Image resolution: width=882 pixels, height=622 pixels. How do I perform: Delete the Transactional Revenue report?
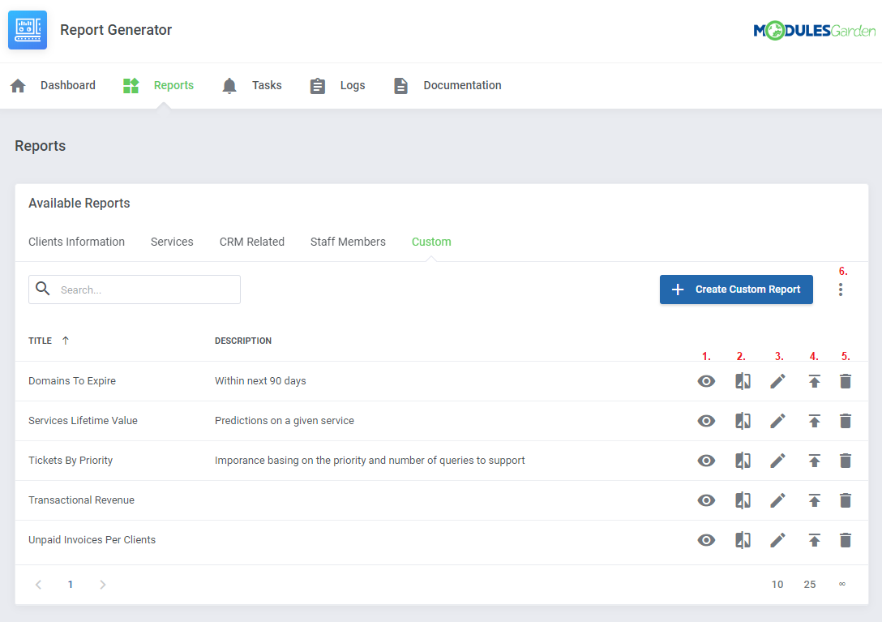click(846, 500)
